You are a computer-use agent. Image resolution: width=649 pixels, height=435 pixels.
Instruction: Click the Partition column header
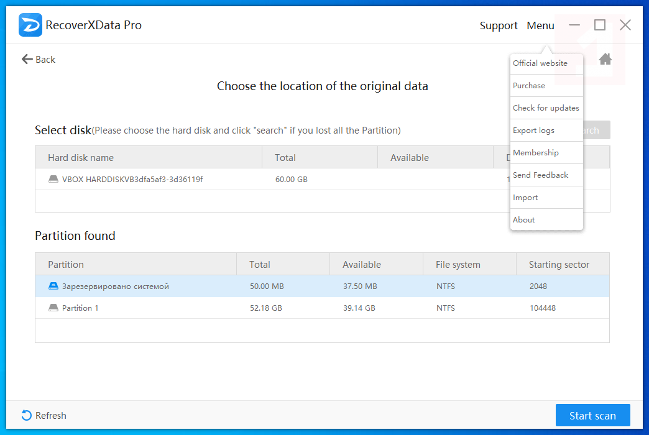tap(66, 264)
